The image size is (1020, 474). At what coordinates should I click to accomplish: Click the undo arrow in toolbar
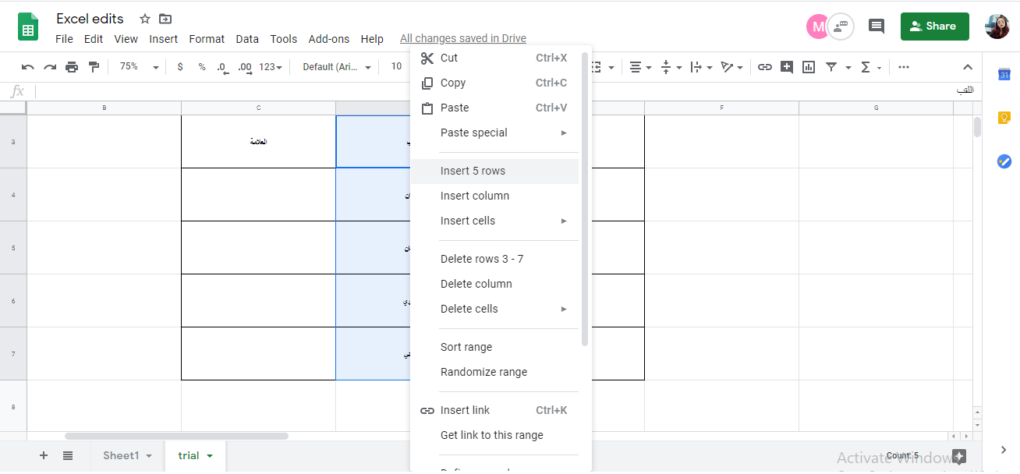28,67
